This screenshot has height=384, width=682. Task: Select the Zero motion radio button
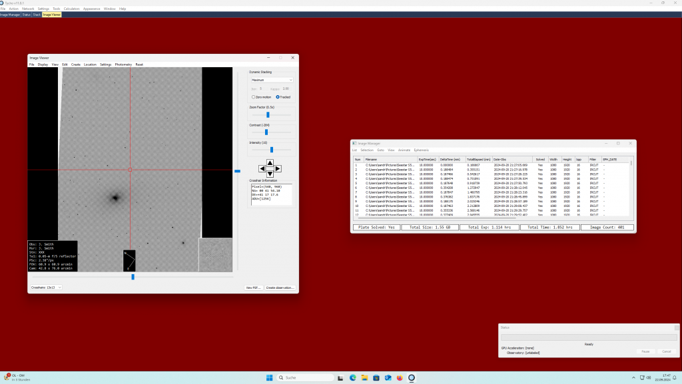(254, 97)
